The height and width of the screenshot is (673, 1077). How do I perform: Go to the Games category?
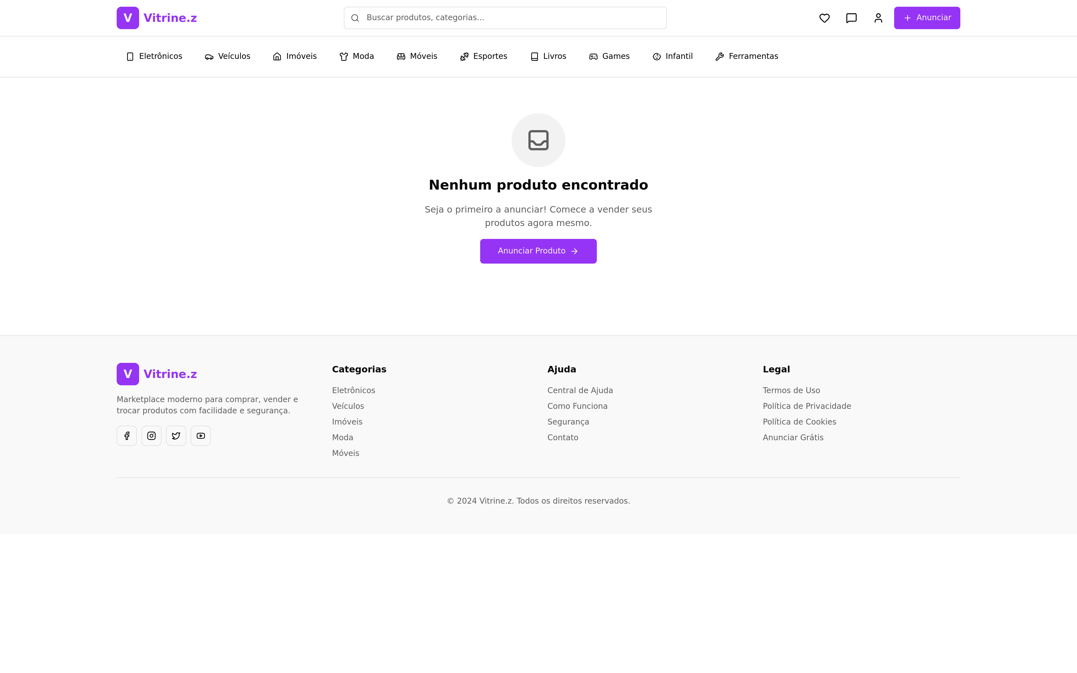609,57
